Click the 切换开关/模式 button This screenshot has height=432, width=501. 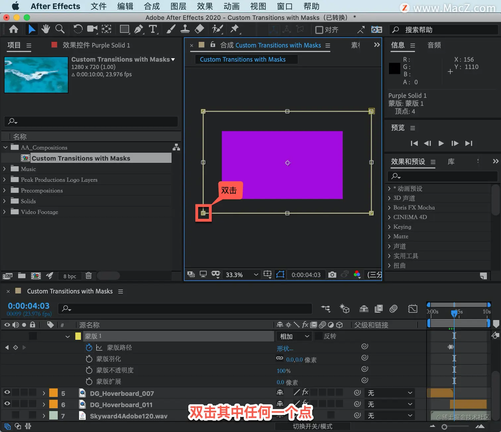pos(312,426)
